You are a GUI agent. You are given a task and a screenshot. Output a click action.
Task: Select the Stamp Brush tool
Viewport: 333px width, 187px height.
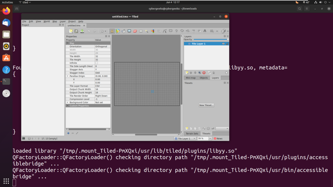[112, 31]
